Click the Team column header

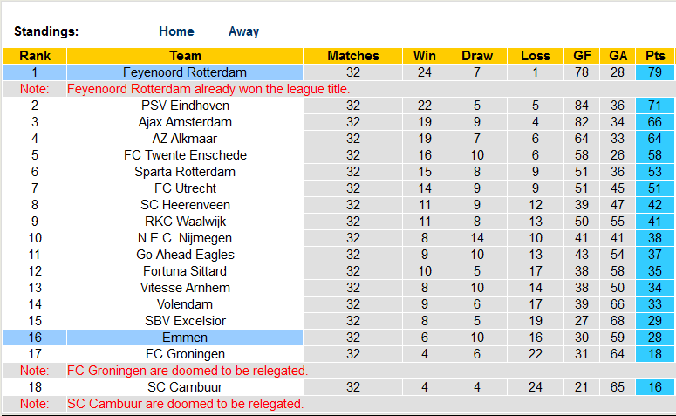(185, 56)
